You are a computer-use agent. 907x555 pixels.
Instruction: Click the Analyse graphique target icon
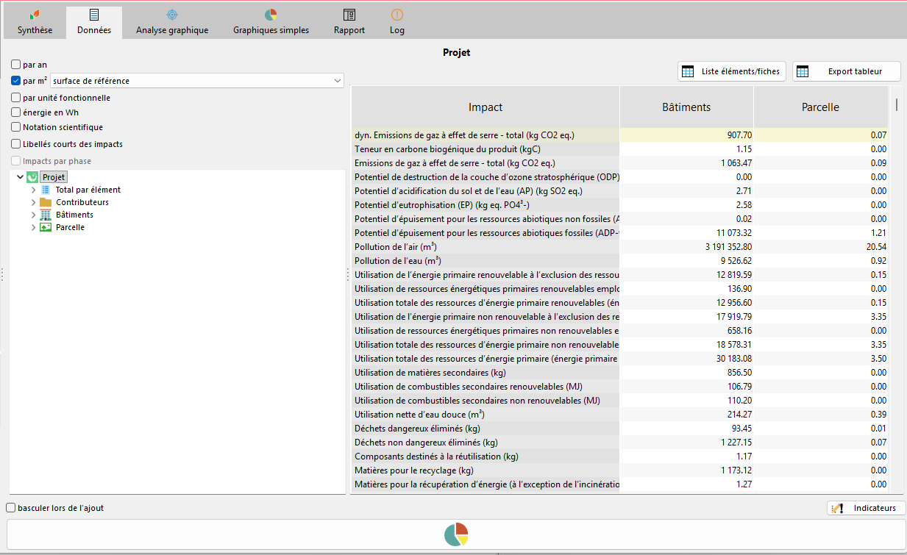(x=172, y=15)
